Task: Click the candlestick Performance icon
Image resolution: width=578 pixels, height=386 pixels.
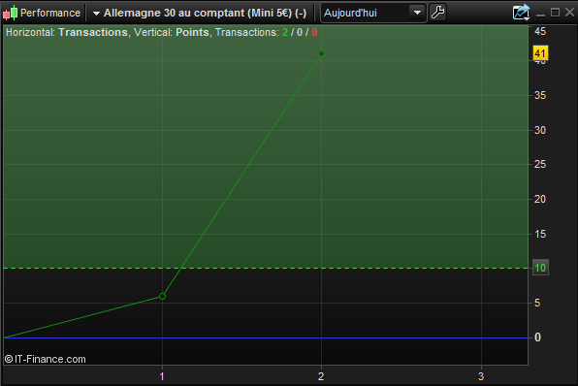Action: pos(11,13)
